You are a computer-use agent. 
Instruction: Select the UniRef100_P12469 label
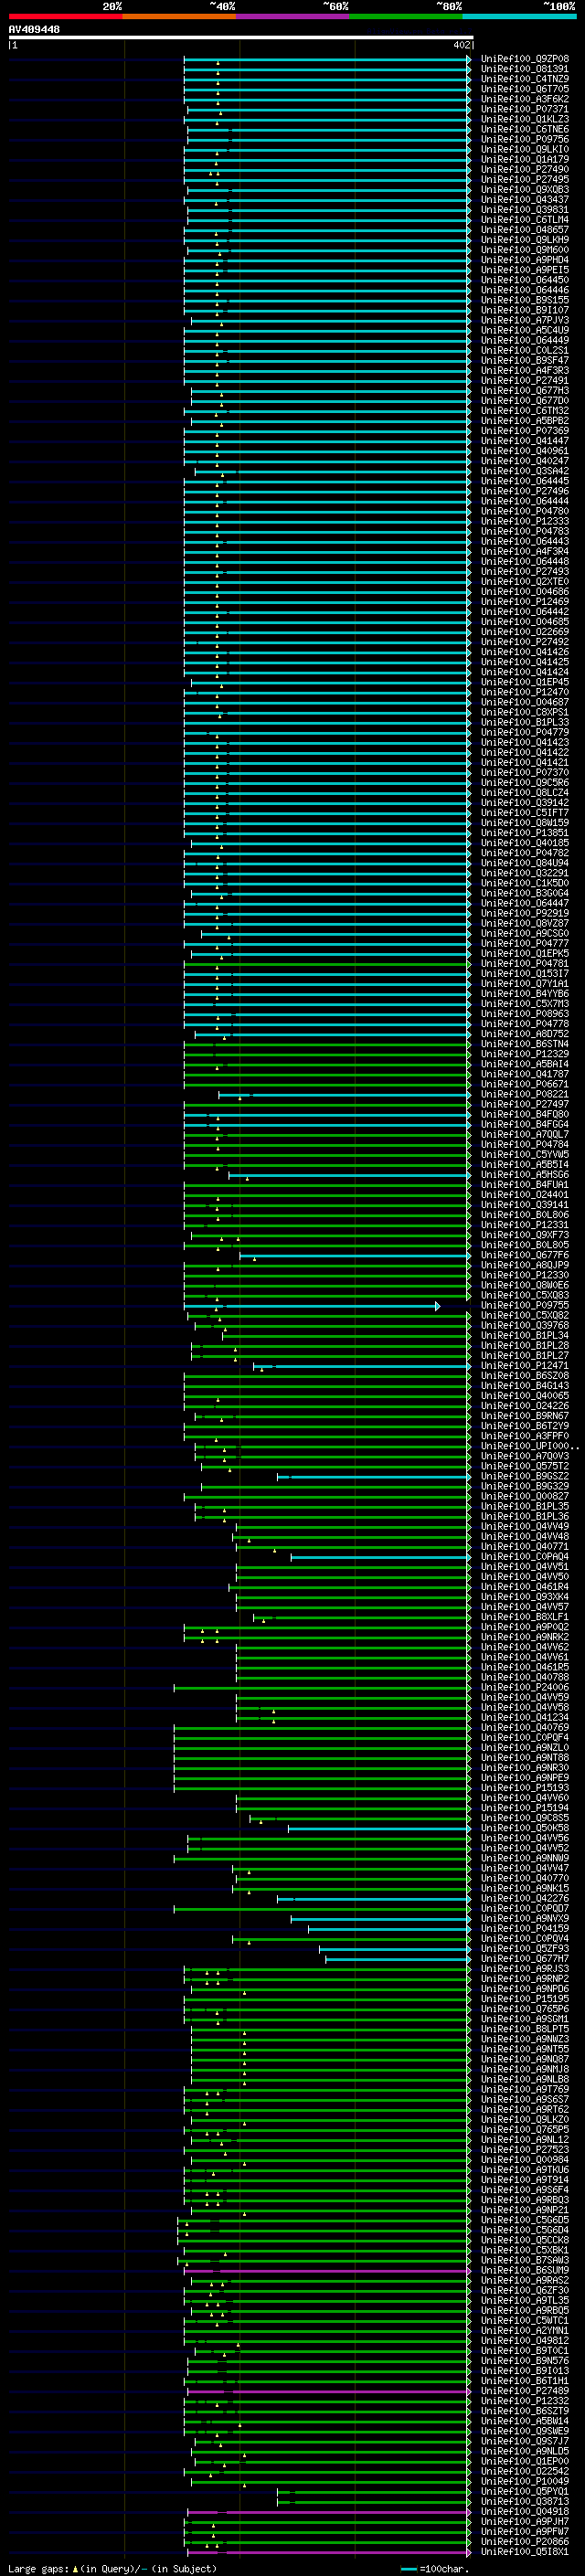(525, 602)
